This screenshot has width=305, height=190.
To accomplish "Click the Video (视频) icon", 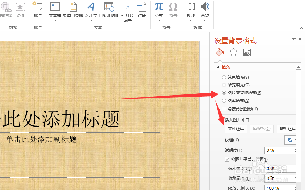I will (x=191, y=7).
